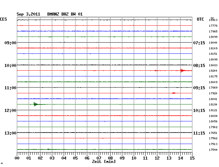Viewport: 219px width, 167px height.
Task: Click the DC offset value "18041"
Action: (x=213, y=99)
